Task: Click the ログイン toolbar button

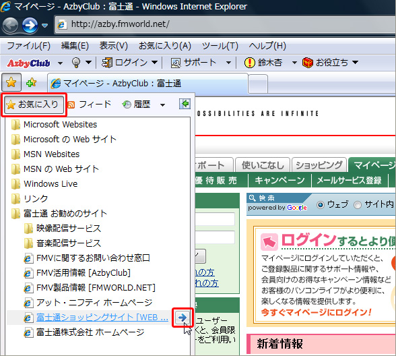Action: click(x=124, y=63)
